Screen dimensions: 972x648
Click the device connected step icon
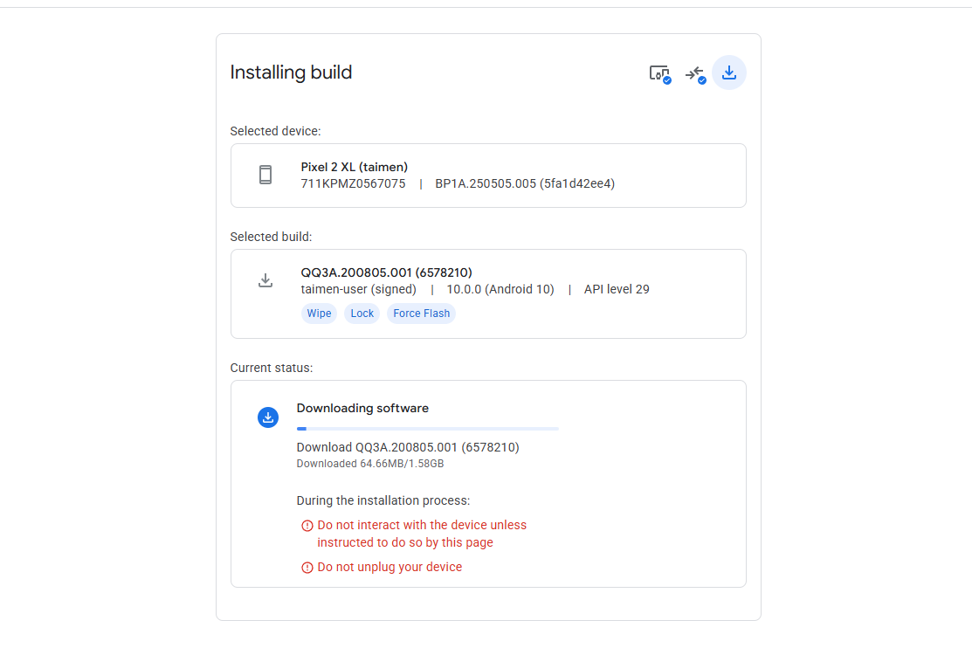coord(659,73)
